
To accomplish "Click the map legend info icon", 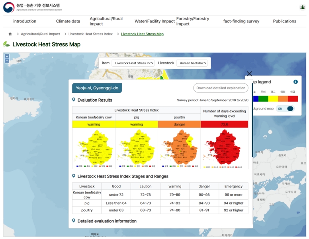I will [x=295, y=82].
